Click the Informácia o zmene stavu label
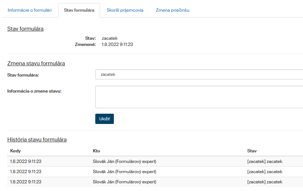Image resolution: width=303 pixels, height=191 pixels. pyautogui.click(x=34, y=91)
